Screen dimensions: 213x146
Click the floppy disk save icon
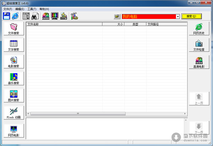[6, 16]
